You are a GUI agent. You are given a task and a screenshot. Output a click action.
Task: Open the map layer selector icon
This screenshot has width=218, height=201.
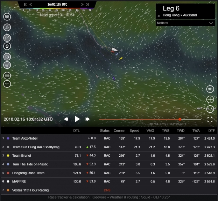click(x=7, y=17)
